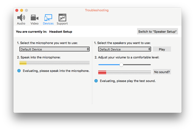Click the microphone dropdown stepper arrows
The height and width of the screenshot is (132, 195).
[x=88, y=49]
